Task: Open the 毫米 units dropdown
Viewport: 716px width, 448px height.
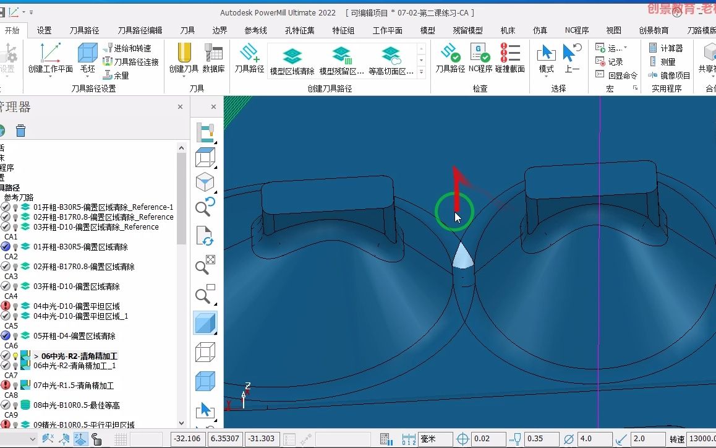Action: click(436, 439)
